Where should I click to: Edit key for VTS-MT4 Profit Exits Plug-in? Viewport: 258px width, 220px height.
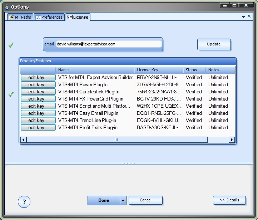click(38, 127)
